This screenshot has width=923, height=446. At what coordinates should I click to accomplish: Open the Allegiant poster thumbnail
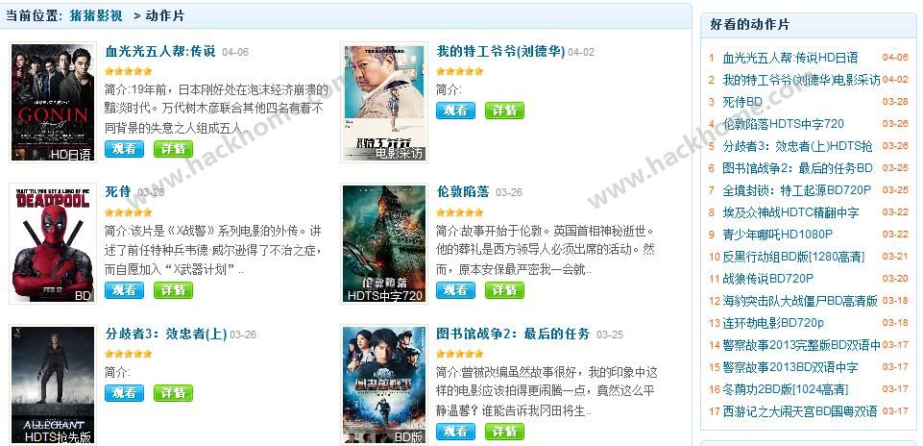point(53,385)
